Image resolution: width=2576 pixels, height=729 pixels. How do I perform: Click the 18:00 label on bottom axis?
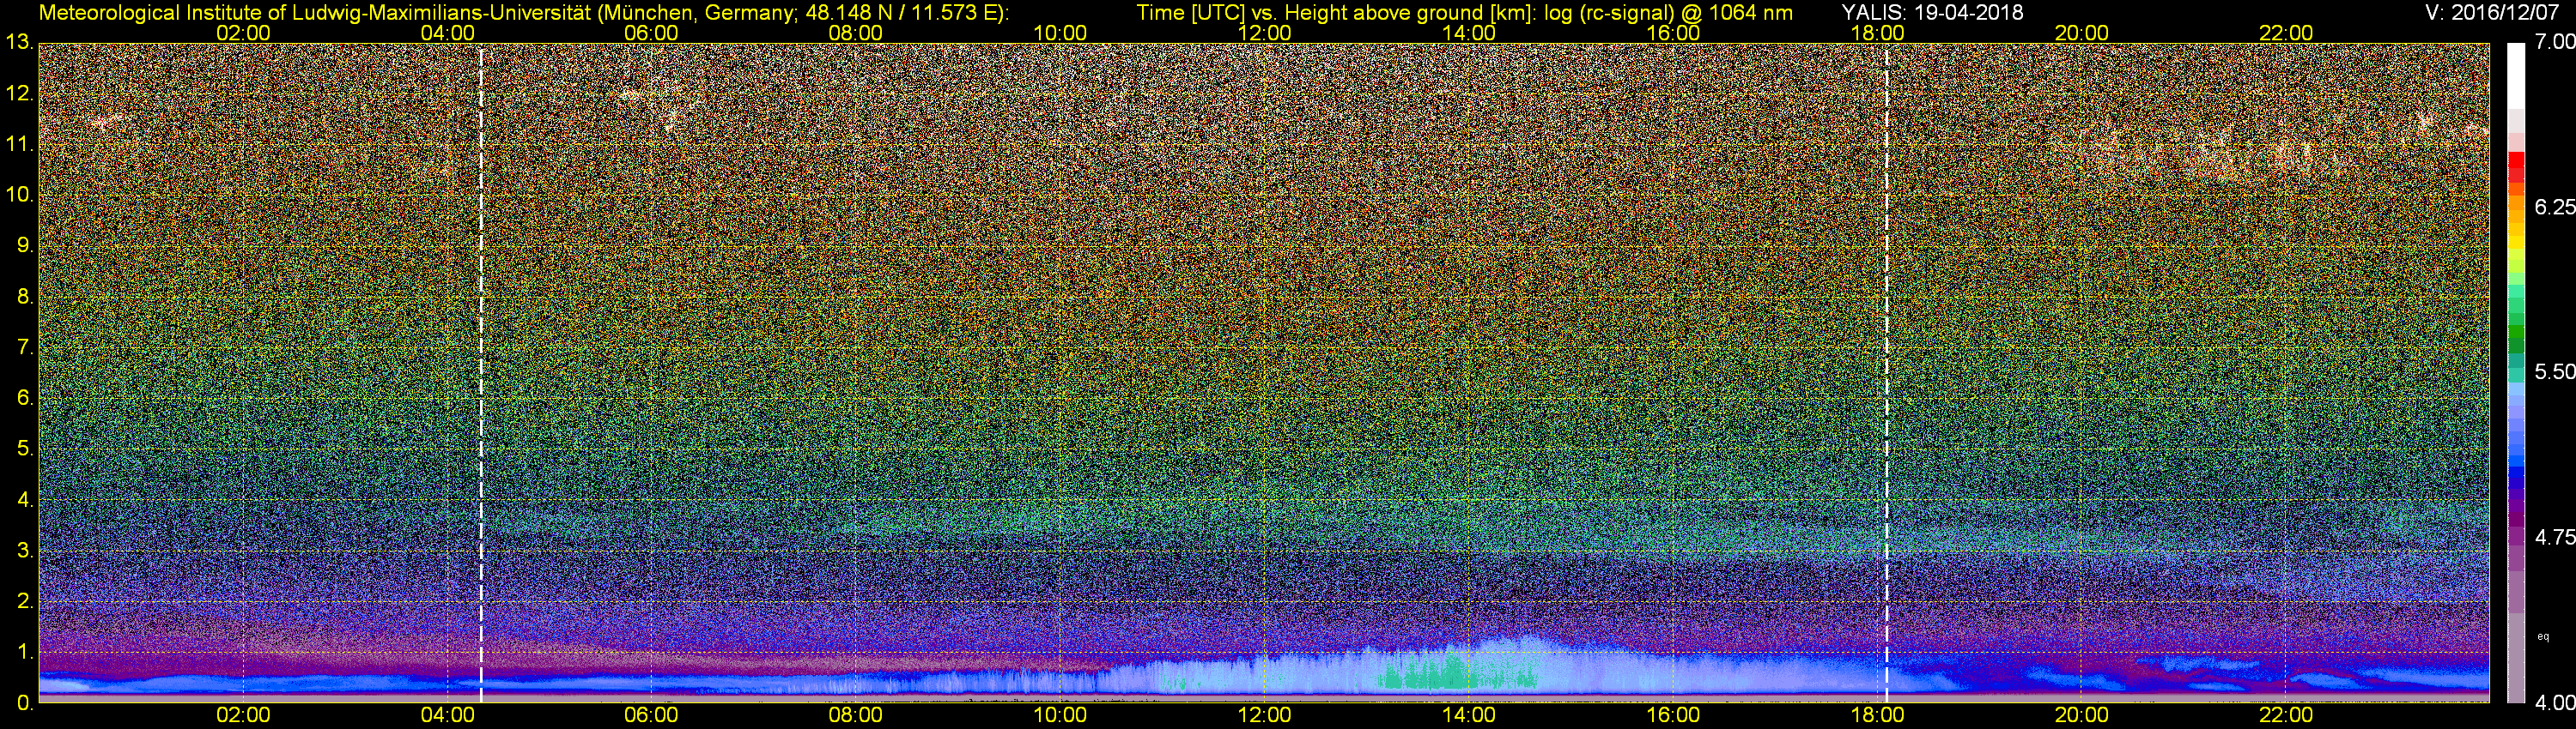tap(1877, 716)
